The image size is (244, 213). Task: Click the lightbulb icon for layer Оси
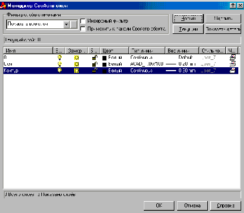pos(59,64)
